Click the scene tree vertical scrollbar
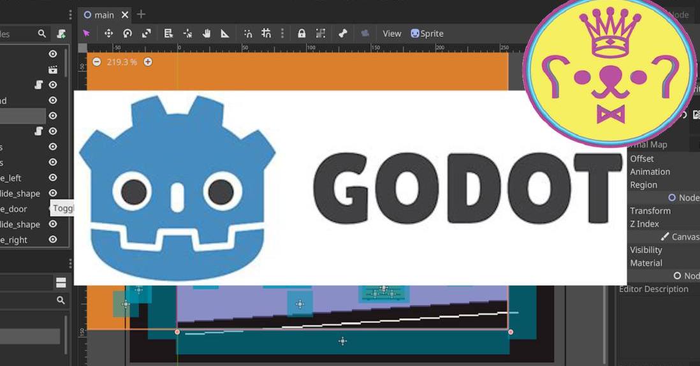The width and height of the screenshot is (700, 366). pyautogui.click(x=66, y=62)
